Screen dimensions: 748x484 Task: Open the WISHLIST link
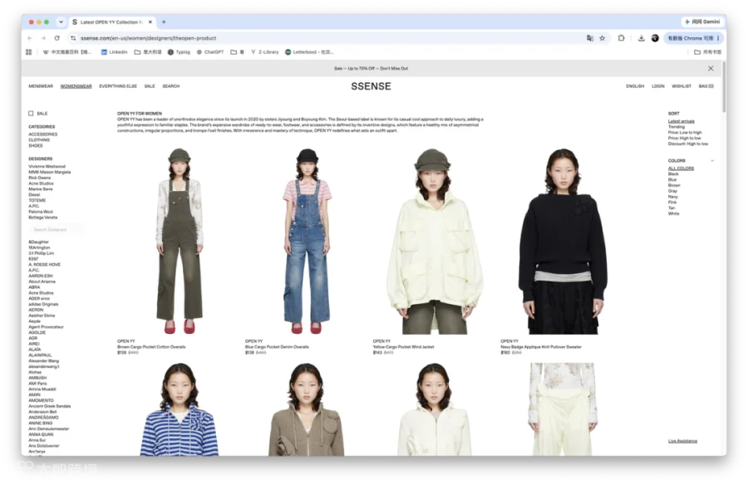point(682,86)
